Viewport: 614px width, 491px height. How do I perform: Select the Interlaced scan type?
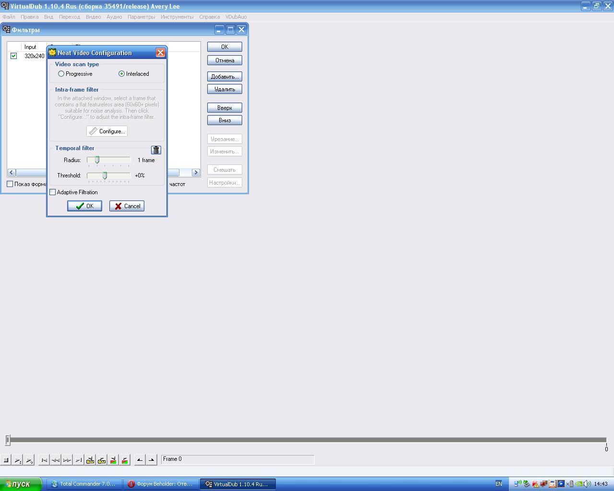121,74
